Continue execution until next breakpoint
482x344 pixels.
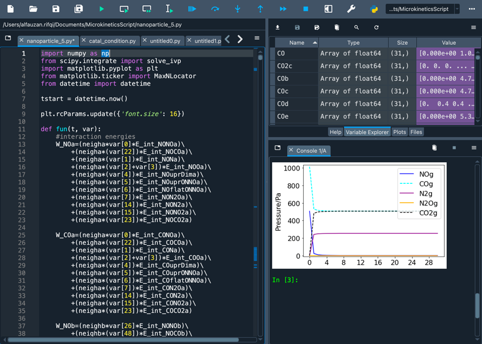pyautogui.click(x=283, y=9)
